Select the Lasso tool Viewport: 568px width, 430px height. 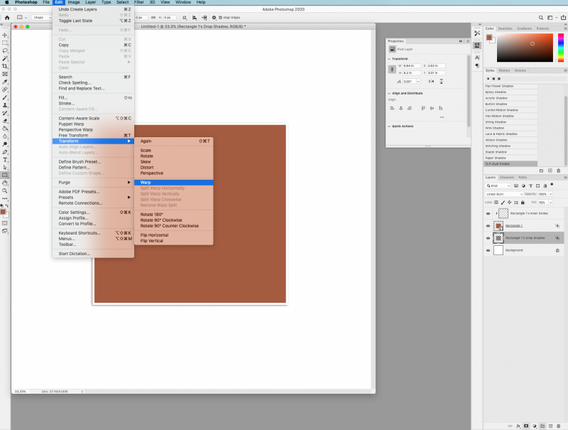(x=5, y=50)
